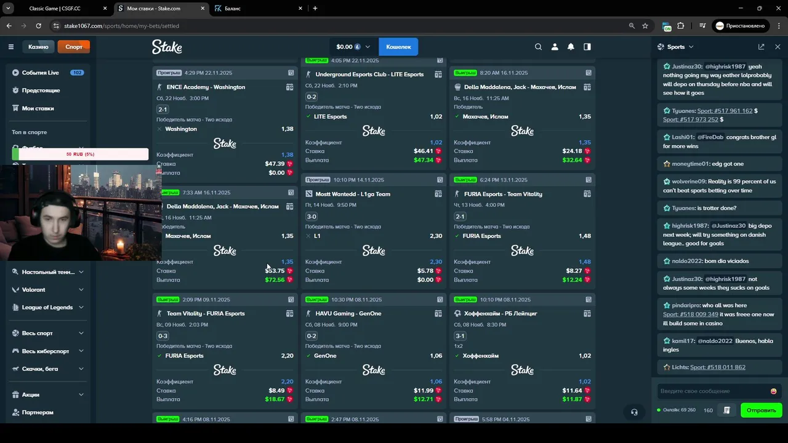
Task: Click the @highrisk1987 mention in Justinaz30's first message
Action: click(725, 66)
